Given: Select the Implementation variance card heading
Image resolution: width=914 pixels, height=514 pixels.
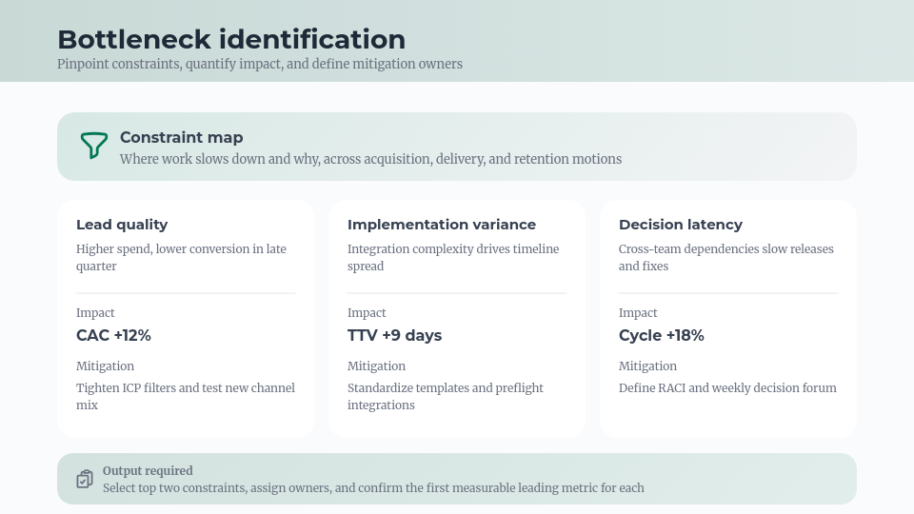Looking at the screenshot, I should 441,225.
